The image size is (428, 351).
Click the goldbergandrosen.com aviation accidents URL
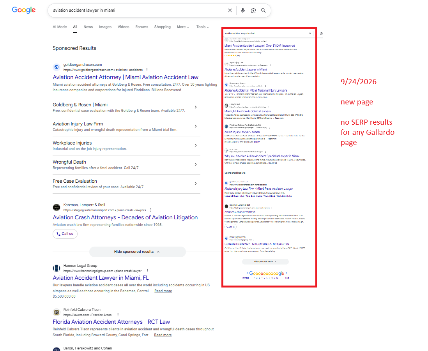click(x=103, y=70)
